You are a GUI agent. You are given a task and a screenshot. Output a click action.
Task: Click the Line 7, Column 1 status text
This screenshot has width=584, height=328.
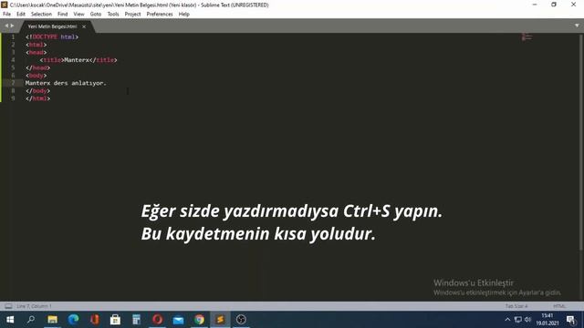click(x=35, y=306)
